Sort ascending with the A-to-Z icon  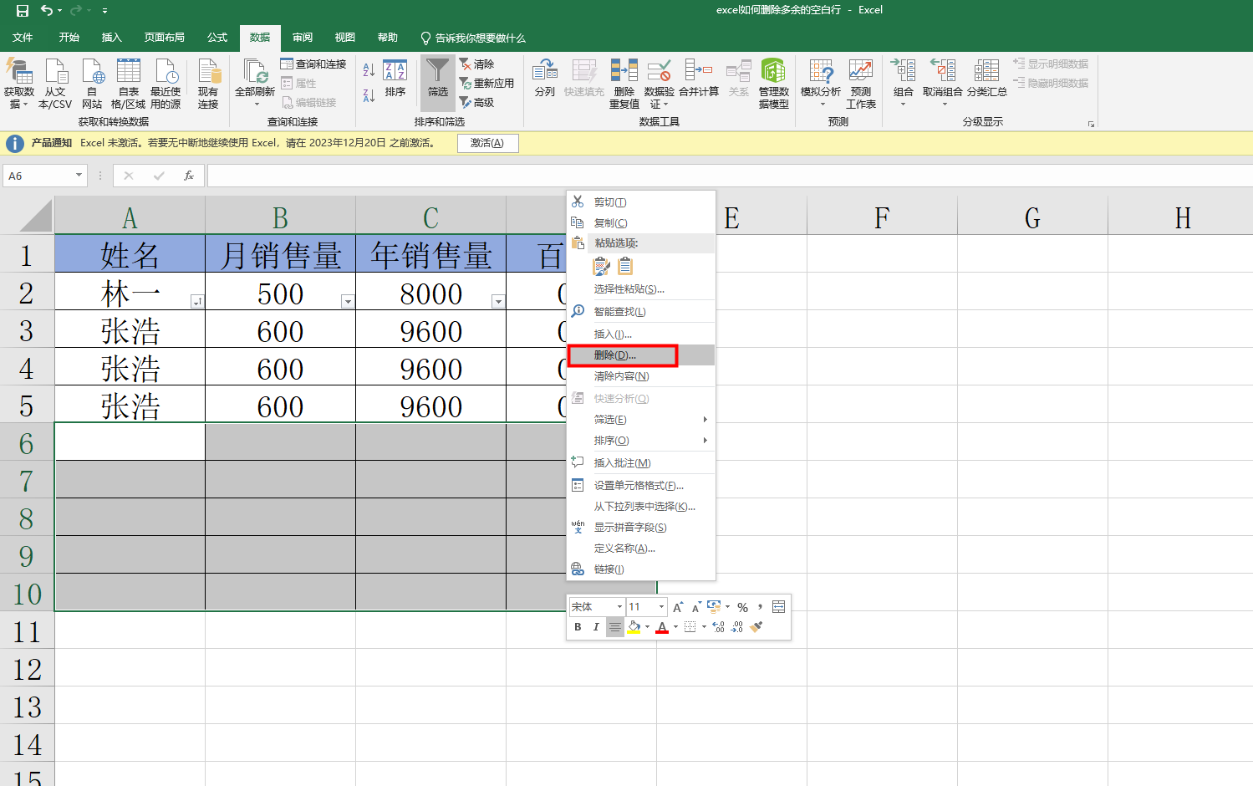click(369, 69)
